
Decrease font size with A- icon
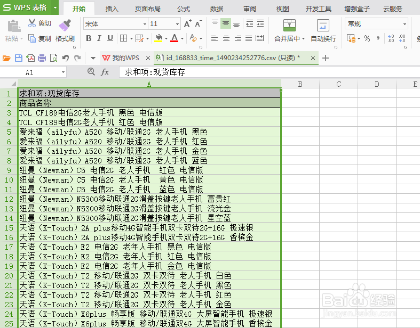coord(198,24)
